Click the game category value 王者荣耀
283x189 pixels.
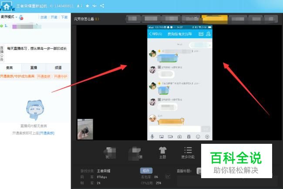tap(104, 171)
